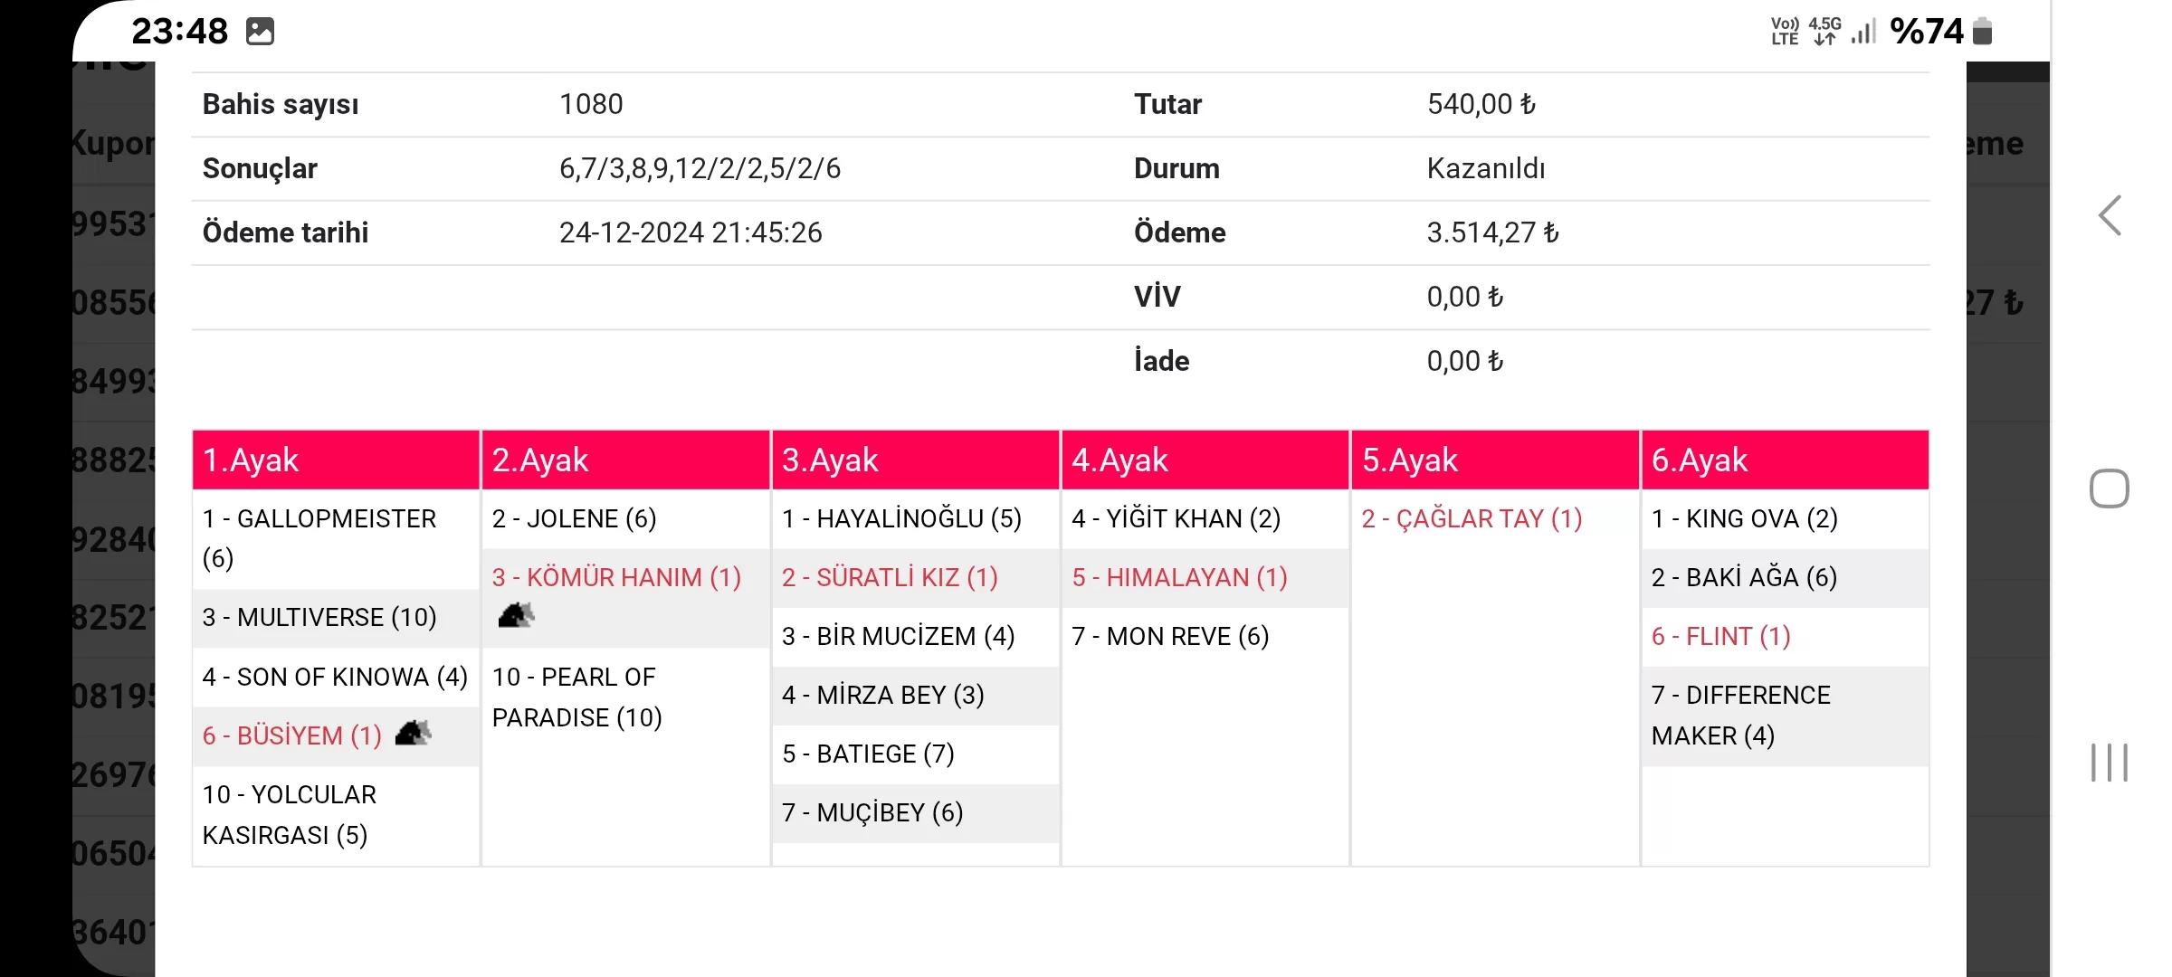
Task: Click winning horse FLINT in 6.Ayak
Action: [1720, 637]
